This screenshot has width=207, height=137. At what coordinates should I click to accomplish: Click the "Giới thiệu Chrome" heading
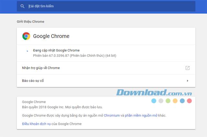(30, 22)
